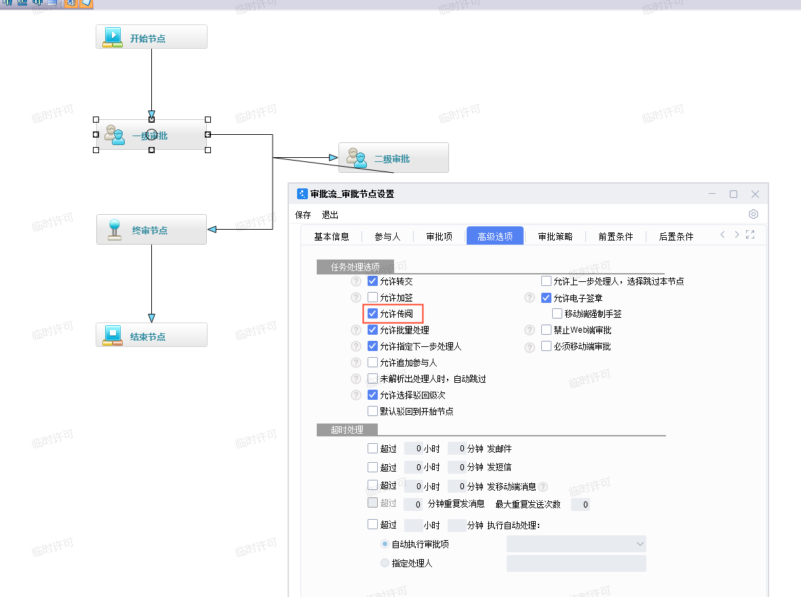
Task: Toggle 允许选择驳回级次 checkbox
Action: (x=372, y=395)
